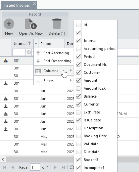Viewport: 139px width, 172px height.
Task: Enable the Amount [CZK] column
Action: pos(78,88)
